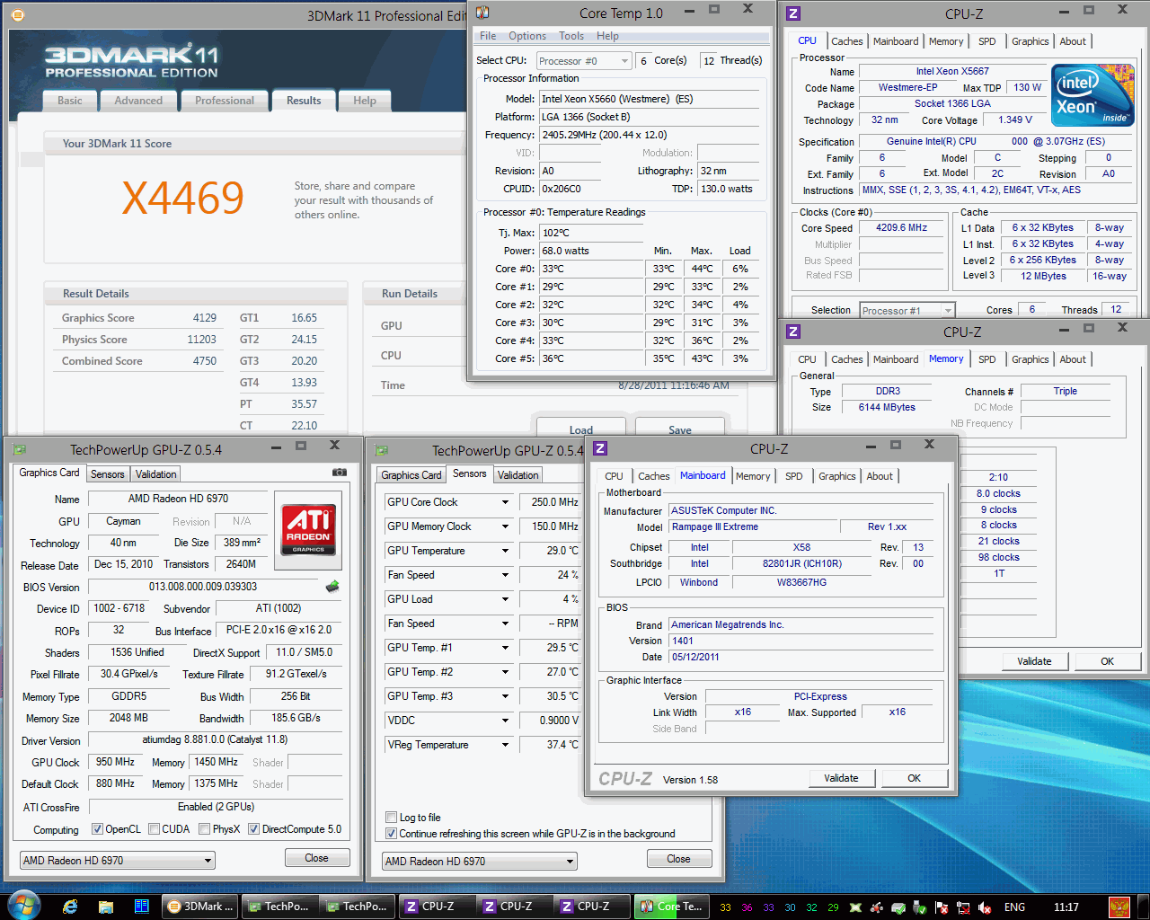This screenshot has height=920, width=1150.
Task: Open the 3DMark Advanced tab
Action: coord(138,101)
